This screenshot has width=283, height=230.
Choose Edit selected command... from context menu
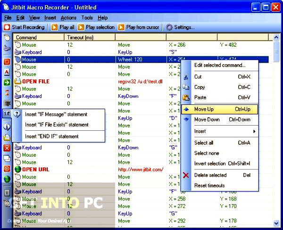(220, 65)
